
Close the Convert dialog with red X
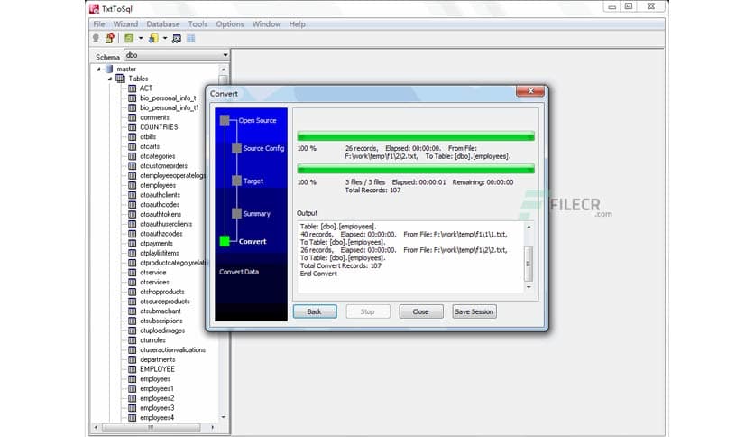pos(530,91)
